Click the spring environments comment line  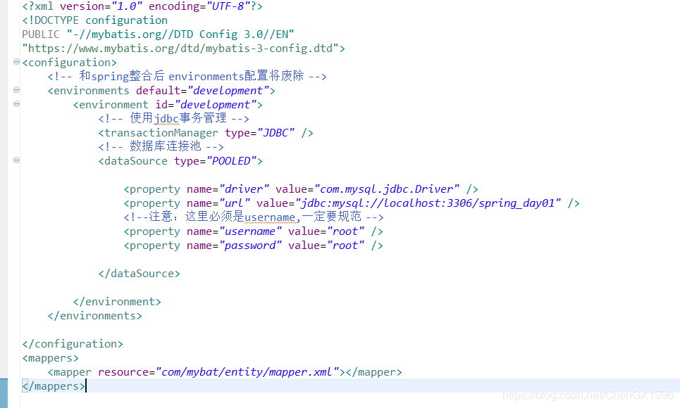[187, 76]
